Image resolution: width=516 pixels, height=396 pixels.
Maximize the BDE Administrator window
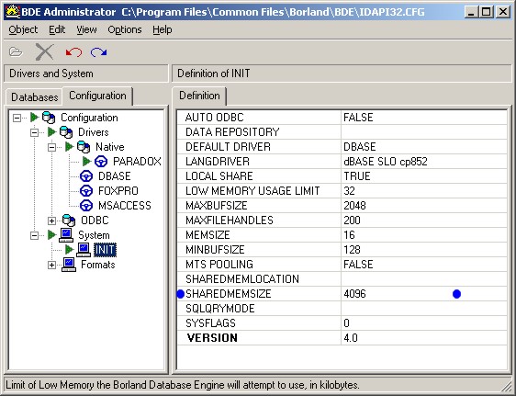(486, 12)
